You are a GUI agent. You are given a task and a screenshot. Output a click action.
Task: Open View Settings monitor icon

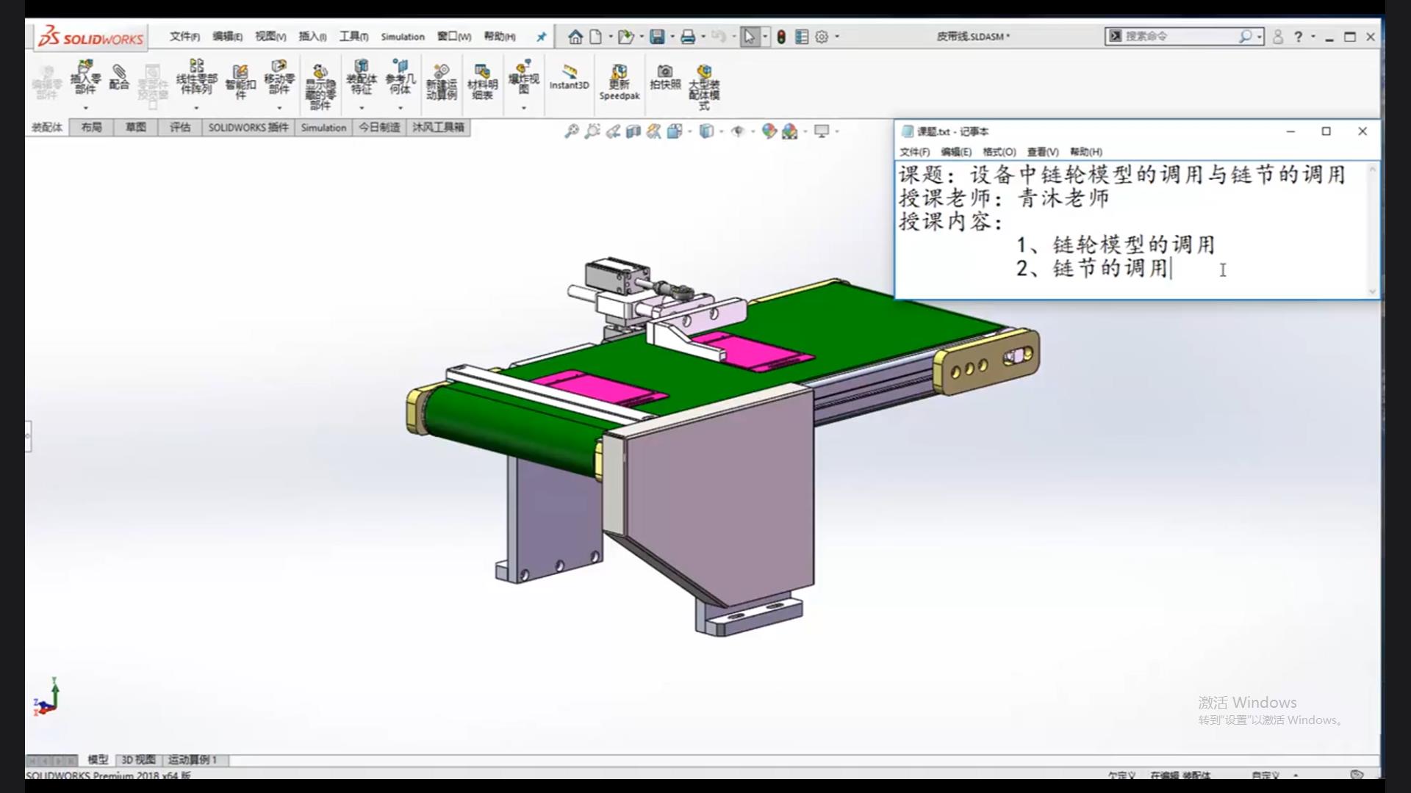point(822,131)
